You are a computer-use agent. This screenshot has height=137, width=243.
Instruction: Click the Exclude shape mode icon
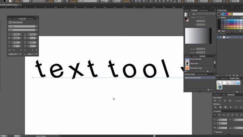coord(230,101)
